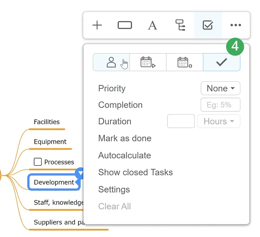Open the text formatting A icon
The height and width of the screenshot is (237, 260).
pos(153,26)
